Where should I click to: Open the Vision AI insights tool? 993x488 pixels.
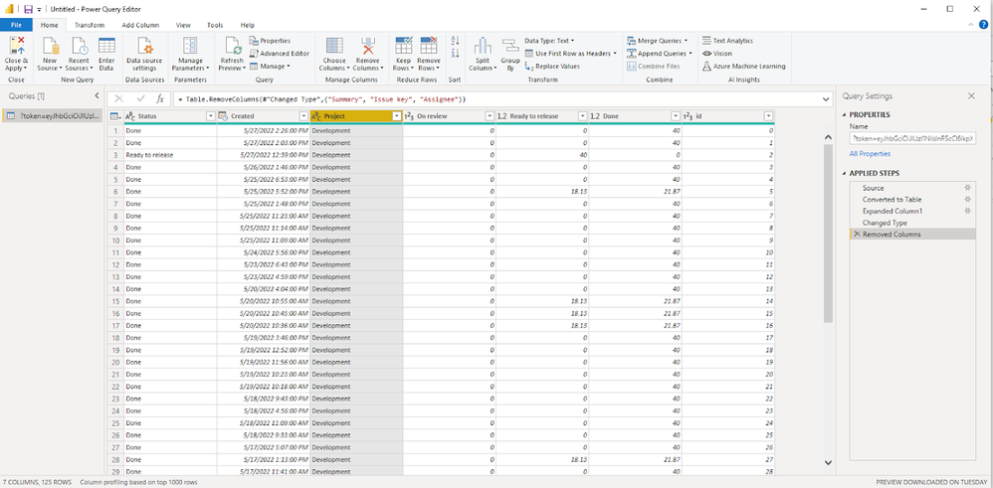point(715,54)
